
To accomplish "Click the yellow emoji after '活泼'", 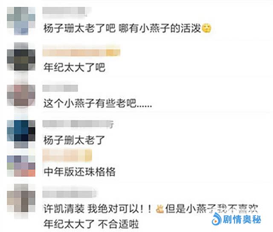I will [x=206, y=28].
